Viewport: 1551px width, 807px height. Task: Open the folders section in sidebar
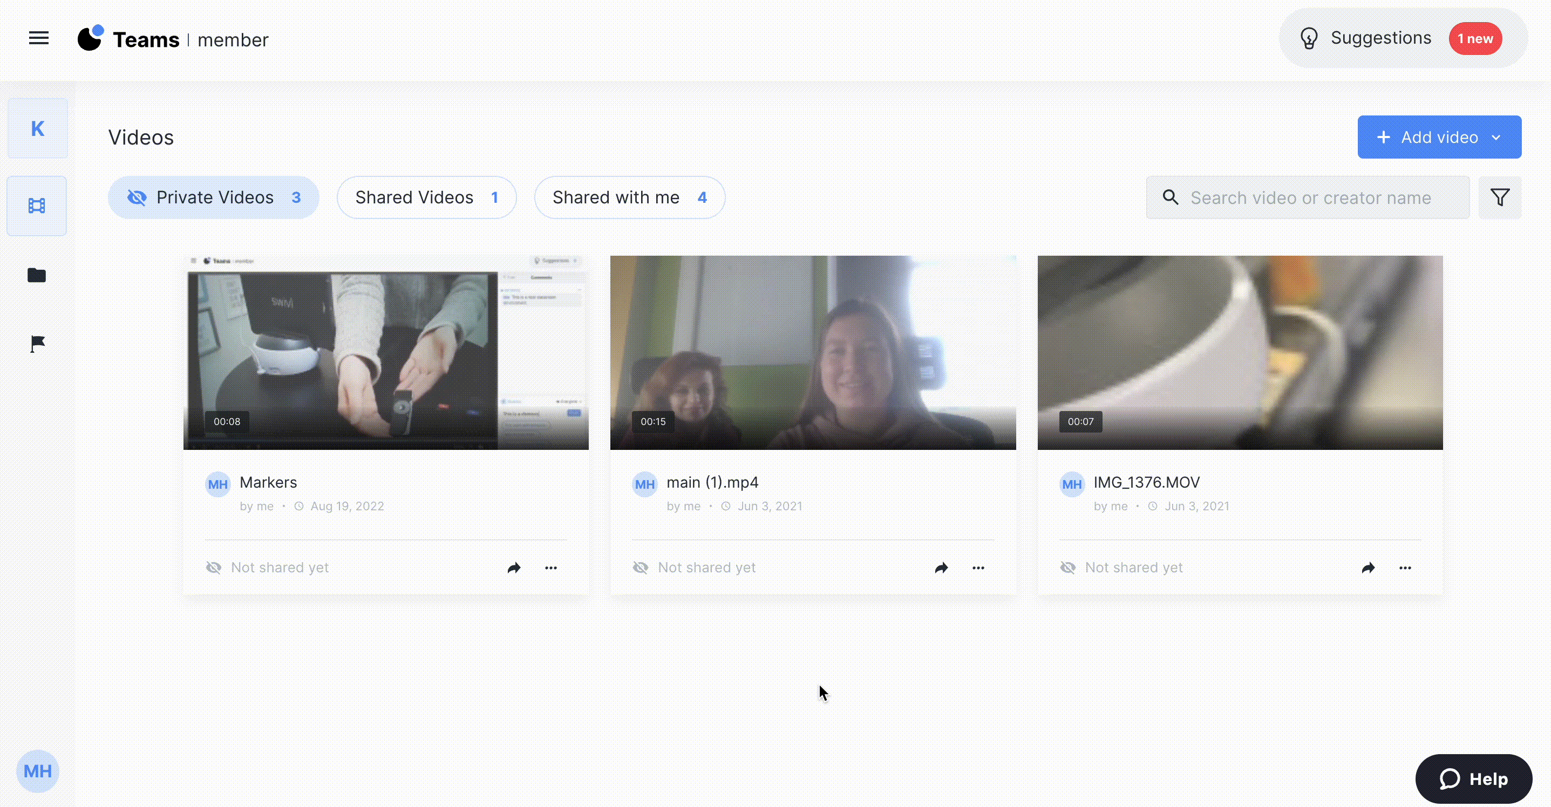(x=37, y=275)
